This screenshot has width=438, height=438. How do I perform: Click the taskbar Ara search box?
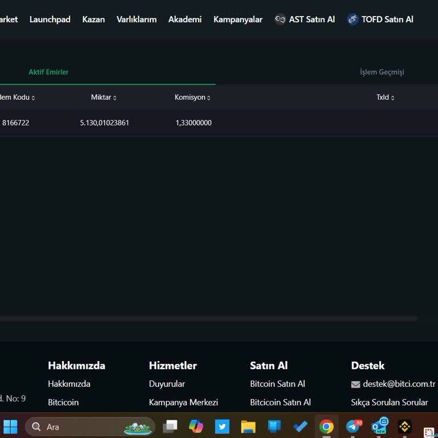tap(90, 427)
